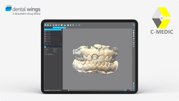Click the user profile icon in toolbar
The image size is (179, 101).
point(71,25)
